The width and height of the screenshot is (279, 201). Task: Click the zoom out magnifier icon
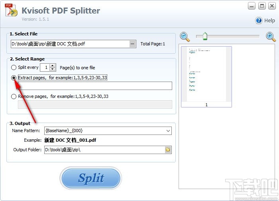tap(185, 37)
